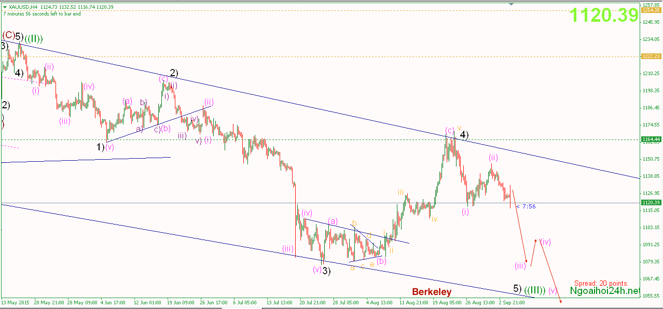Select the orange iii wave label

coord(401,192)
